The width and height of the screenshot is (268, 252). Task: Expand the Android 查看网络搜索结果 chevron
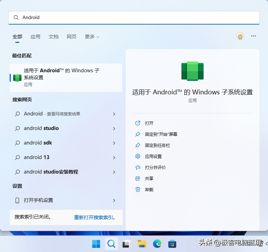point(114,114)
